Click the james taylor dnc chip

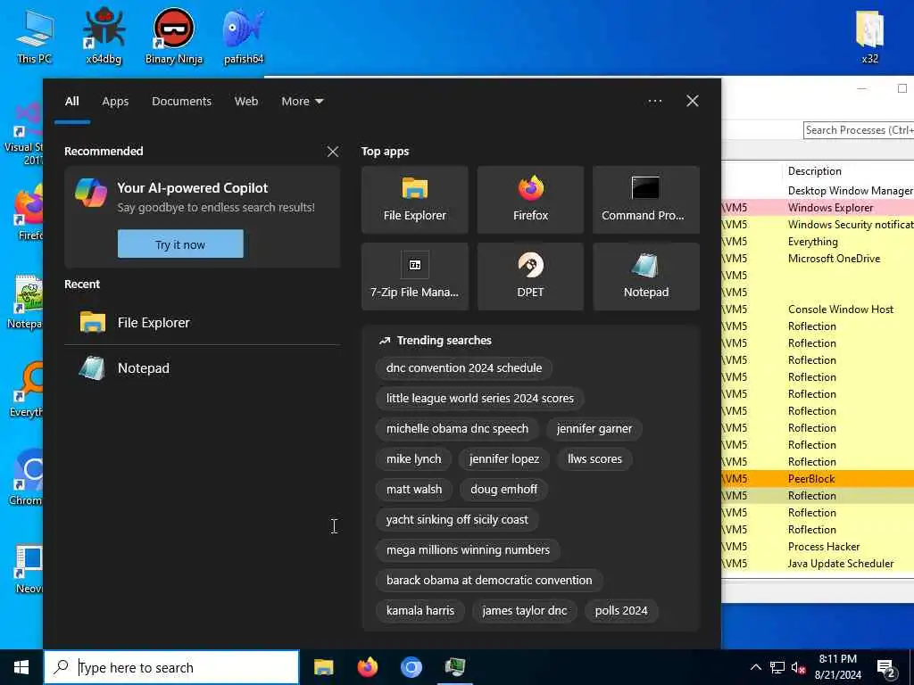point(524,610)
